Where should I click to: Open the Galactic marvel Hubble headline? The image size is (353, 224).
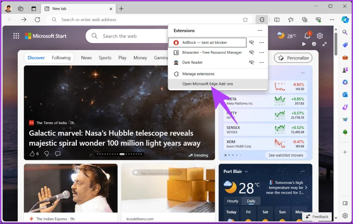pyautogui.click(x=115, y=138)
